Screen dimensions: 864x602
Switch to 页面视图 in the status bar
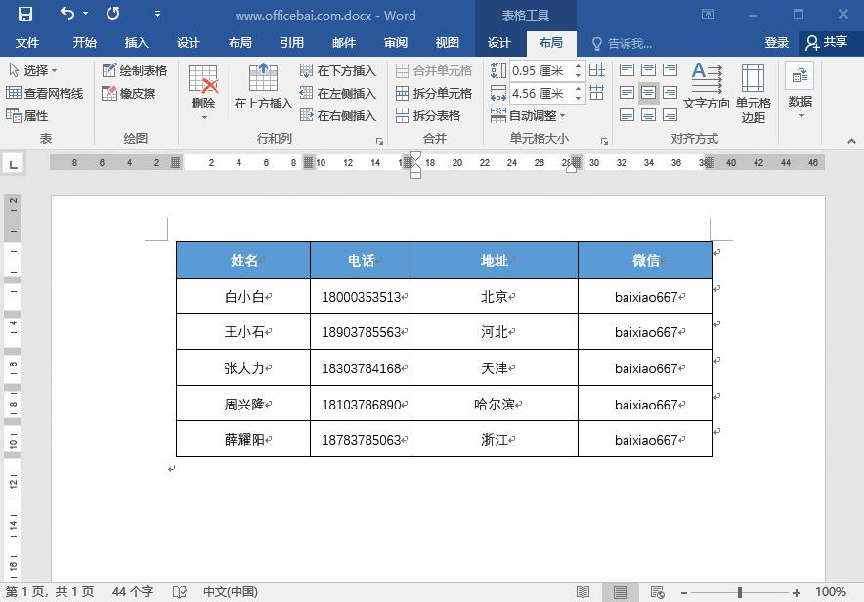[x=620, y=591]
